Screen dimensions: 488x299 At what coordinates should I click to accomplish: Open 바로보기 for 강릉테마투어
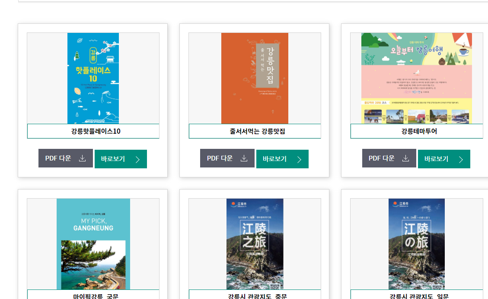pos(444,159)
